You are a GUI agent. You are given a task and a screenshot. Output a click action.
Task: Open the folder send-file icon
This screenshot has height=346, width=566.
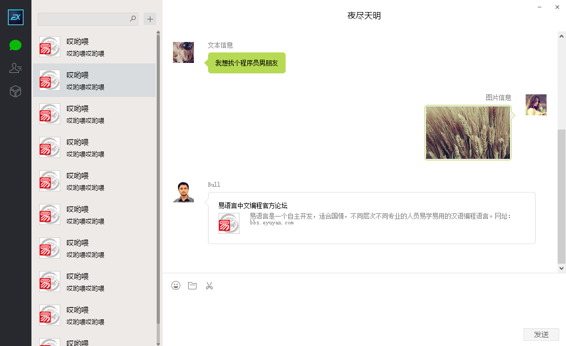coord(192,286)
